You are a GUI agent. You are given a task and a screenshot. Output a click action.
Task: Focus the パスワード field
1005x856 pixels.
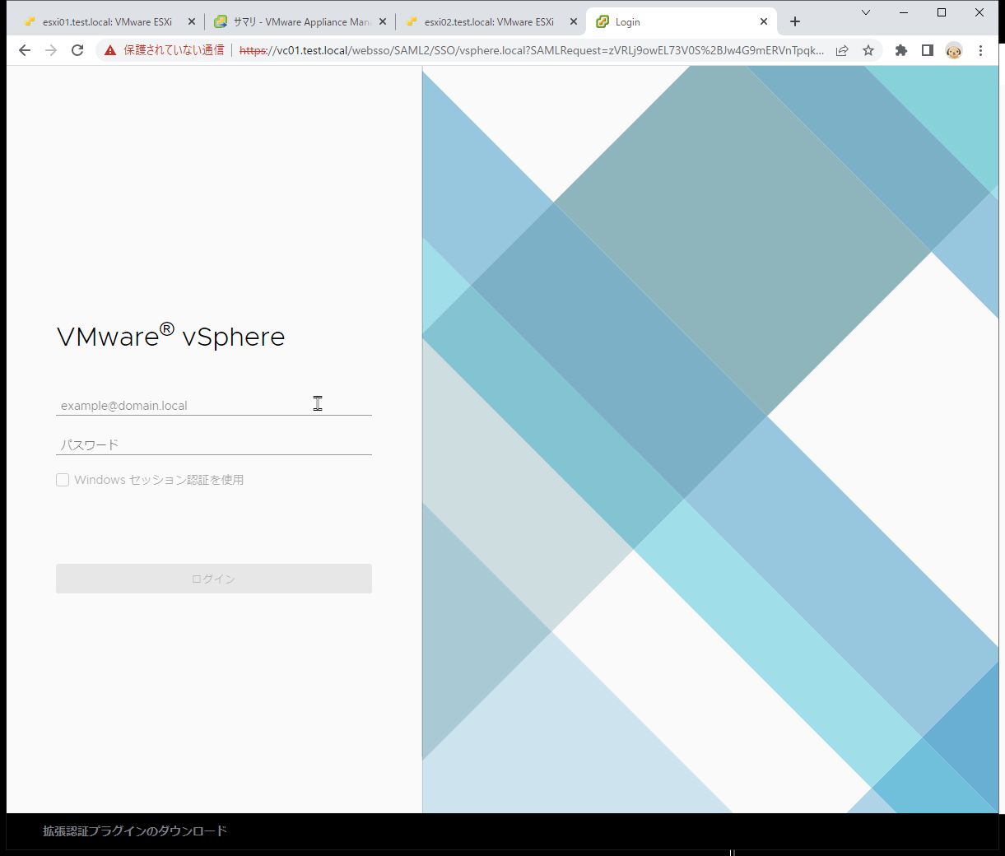coord(214,444)
